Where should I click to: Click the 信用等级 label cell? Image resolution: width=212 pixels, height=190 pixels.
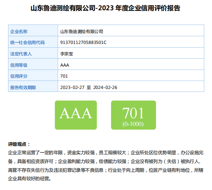point(33,64)
